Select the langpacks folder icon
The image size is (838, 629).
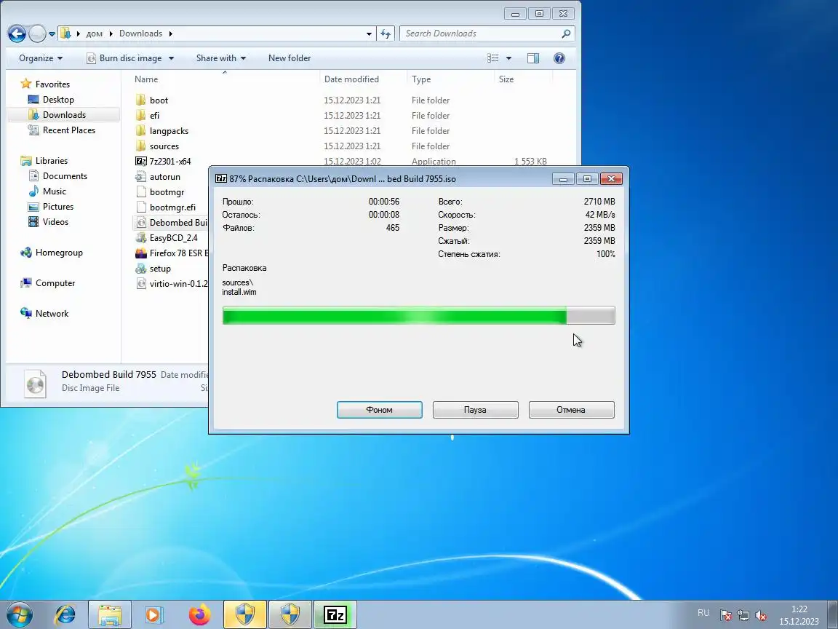(141, 130)
